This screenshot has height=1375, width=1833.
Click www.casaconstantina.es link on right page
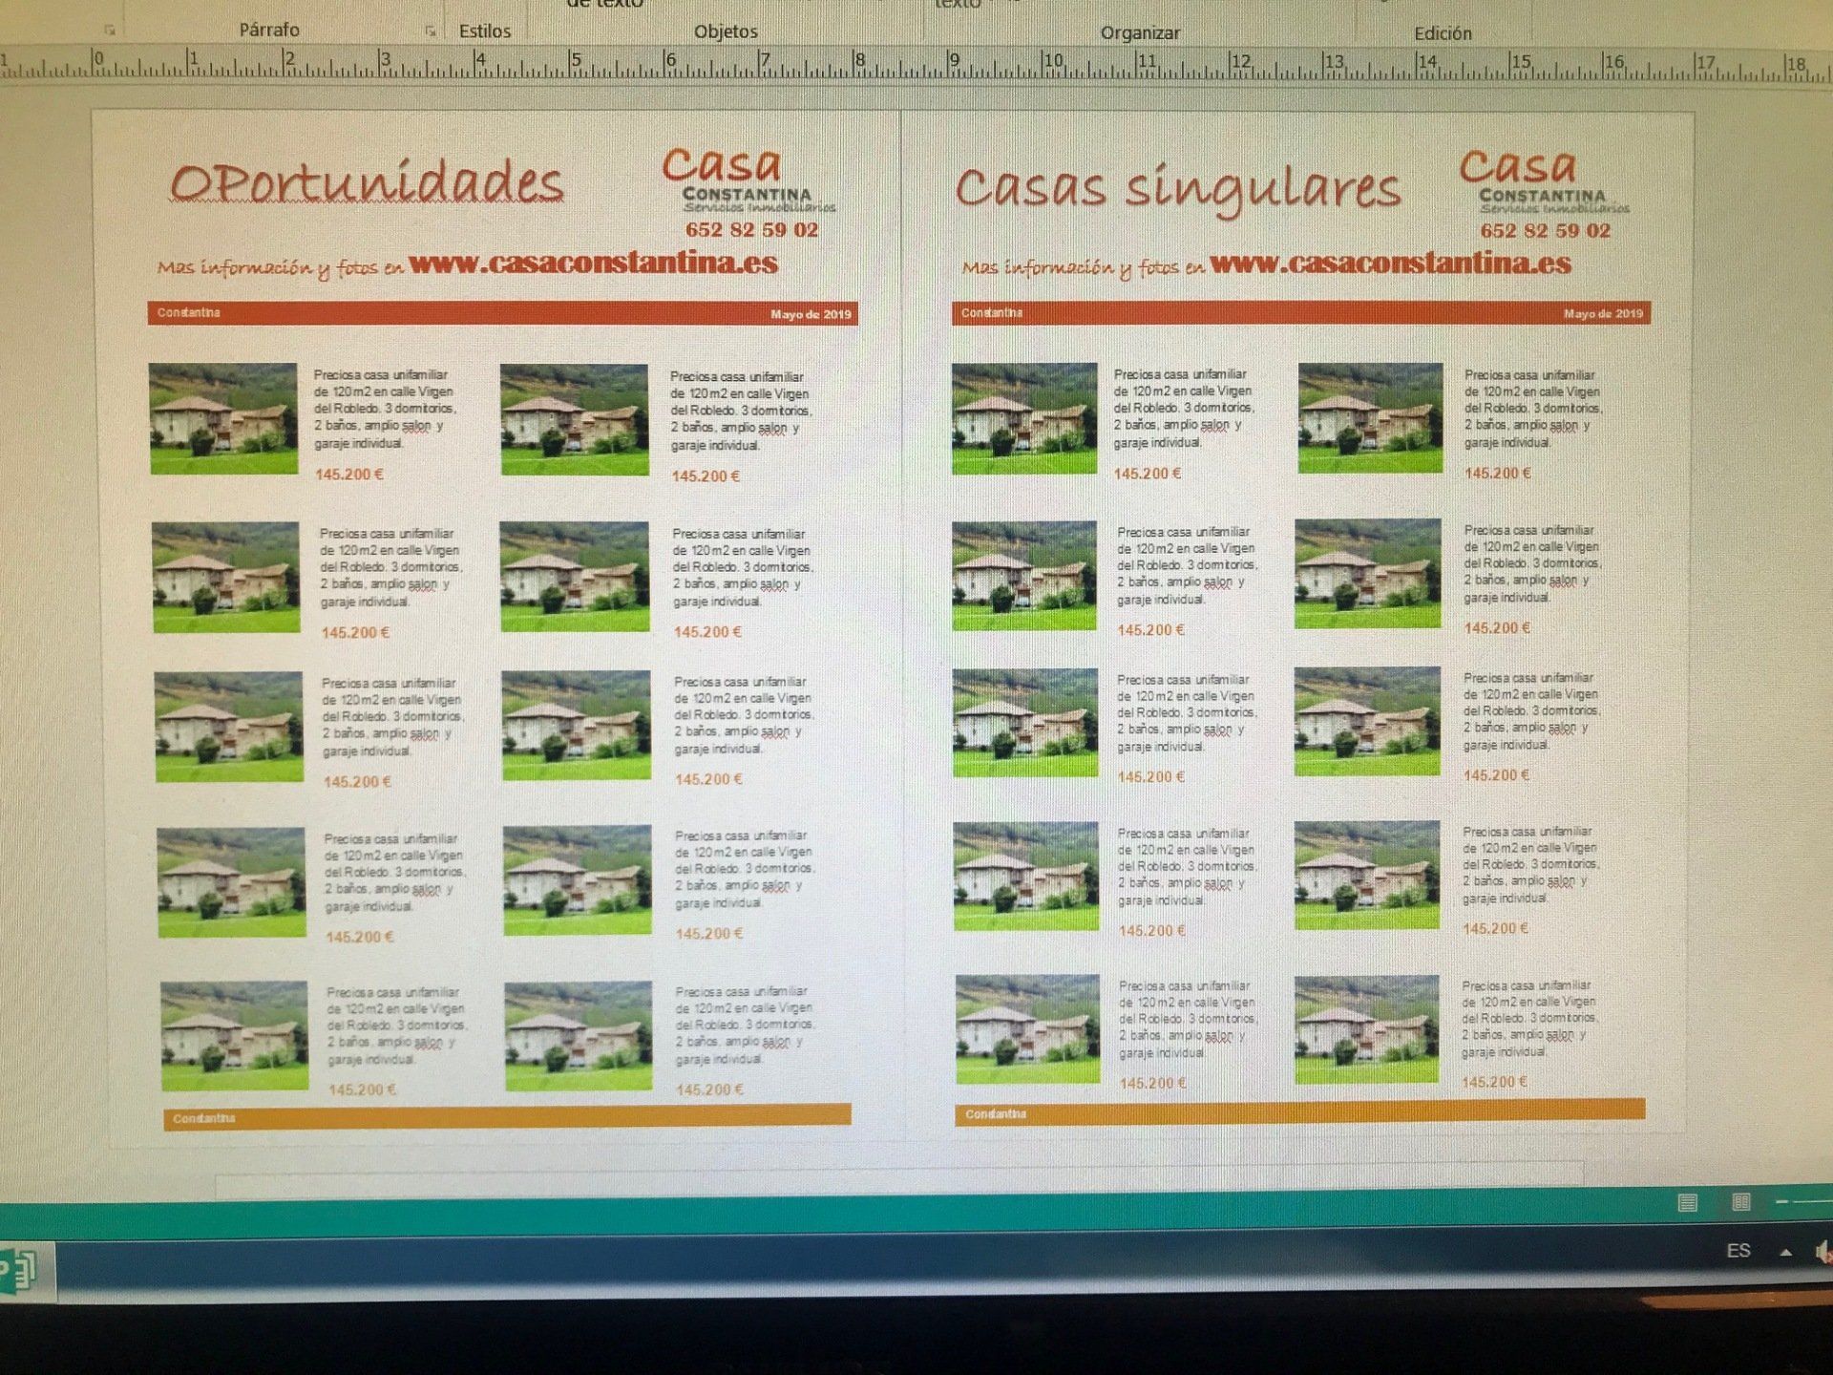(x=1390, y=264)
